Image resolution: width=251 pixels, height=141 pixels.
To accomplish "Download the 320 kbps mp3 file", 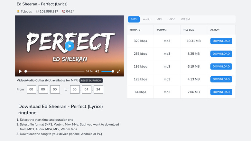I will coord(221,41).
